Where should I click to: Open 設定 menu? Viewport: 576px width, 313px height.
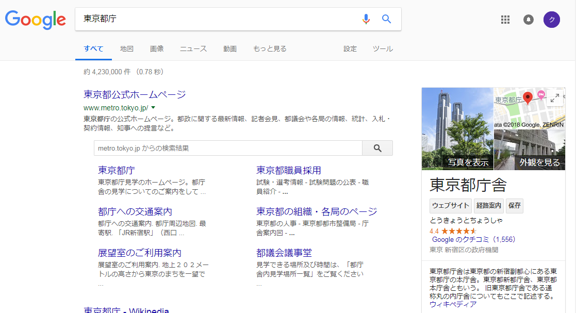tap(350, 49)
